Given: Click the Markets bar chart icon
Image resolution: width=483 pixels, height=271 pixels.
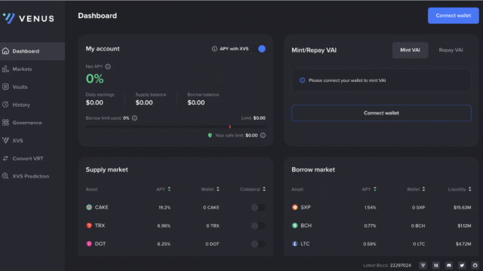Looking at the screenshot, I should tap(5, 69).
